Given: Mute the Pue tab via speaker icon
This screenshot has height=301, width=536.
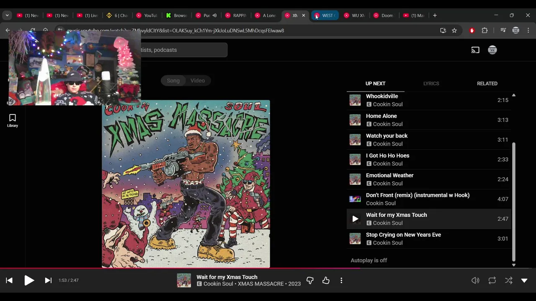Looking at the screenshot, I should [214, 15].
